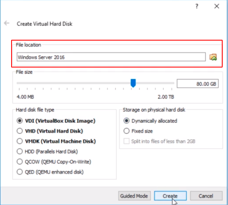Click the 80.00 GB size field
This screenshot has height=205, width=228.
pyautogui.click(x=197, y=84)
